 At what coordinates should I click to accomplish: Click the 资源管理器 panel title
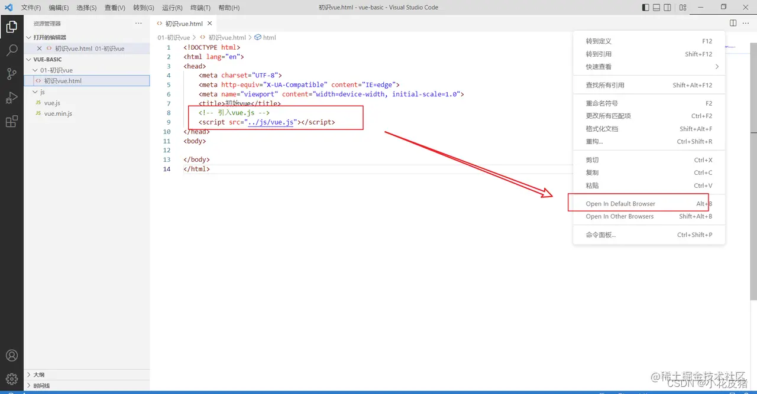(47, 24)
